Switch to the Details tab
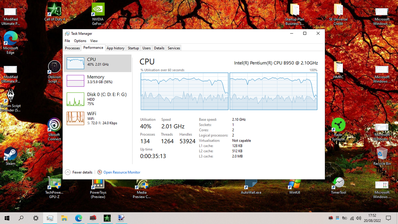This screenshot has width=398, height=224. (x=159, y=48)
